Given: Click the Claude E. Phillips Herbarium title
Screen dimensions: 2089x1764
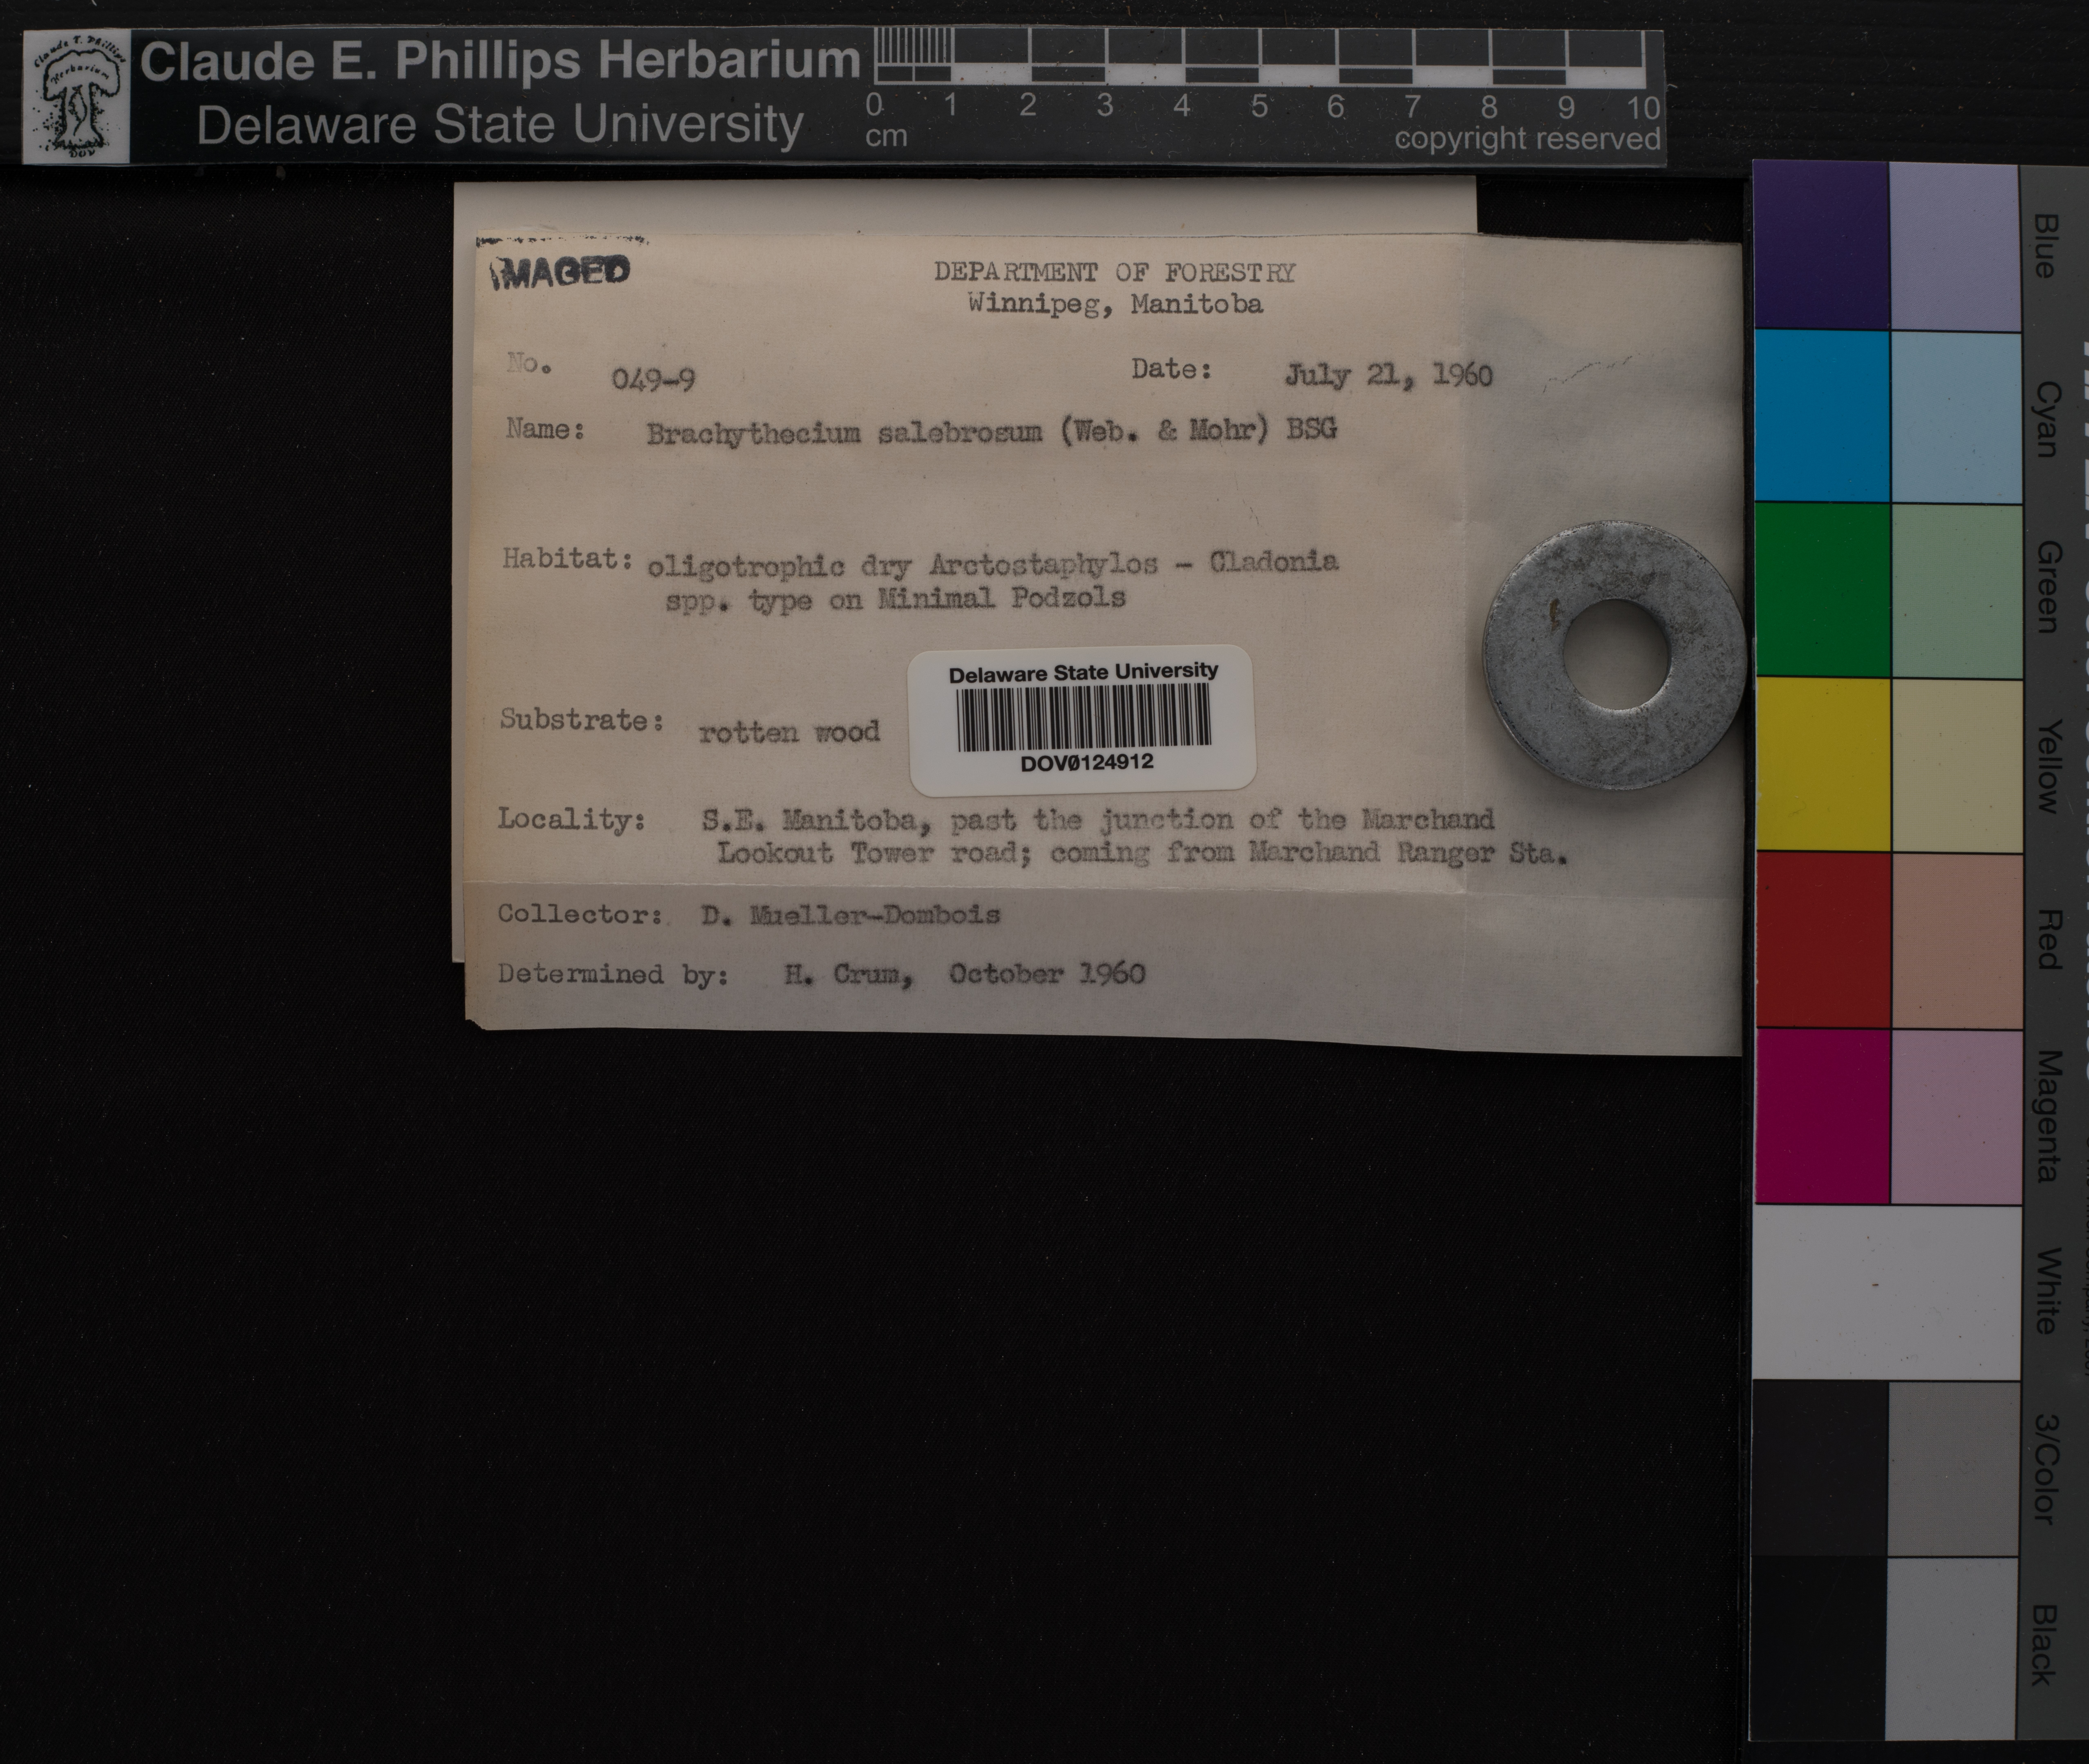Looking at the screenshot, I should (x=499, y=60).
